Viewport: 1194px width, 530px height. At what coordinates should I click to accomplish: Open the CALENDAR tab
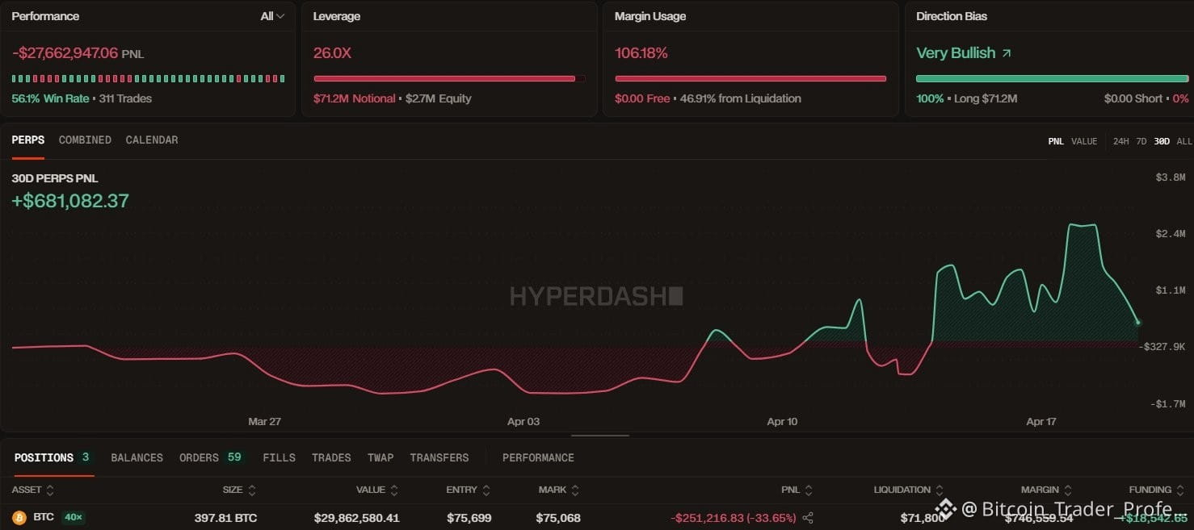pos(152,140)
